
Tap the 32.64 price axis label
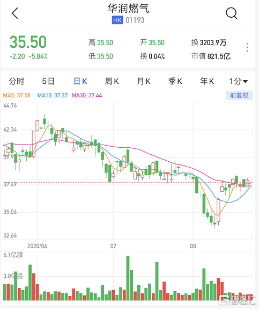10,235
